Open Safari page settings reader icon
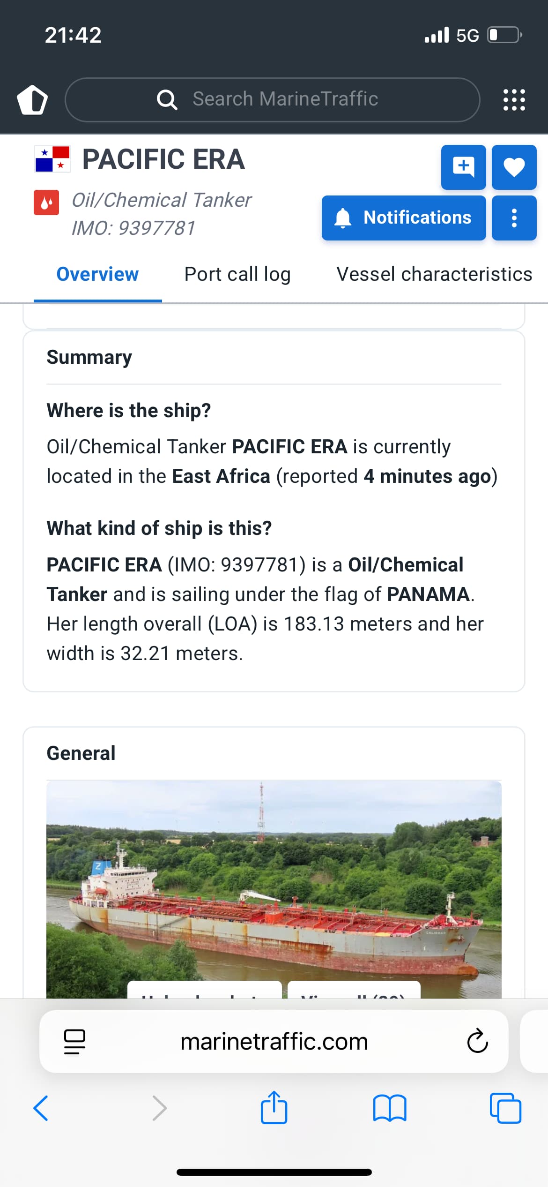This screenshot has width=548, height=1187. pyautogui.click(x=74, y=1041)
